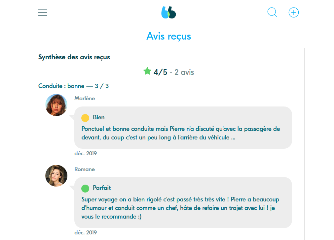This screenshot has width=334, height=240.
Task: Click Romane's review text starting with Super voyage
Action: [x=180, y=208]
